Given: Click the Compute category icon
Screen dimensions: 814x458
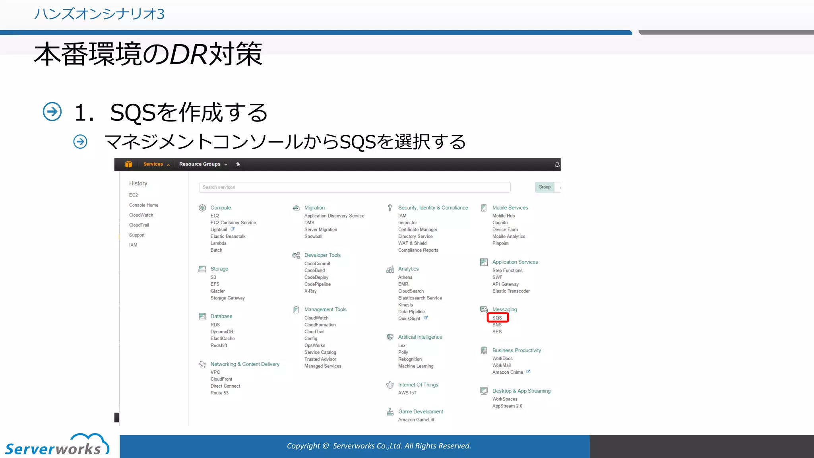Looking at the screenshot, I should [x=202, y=208].
